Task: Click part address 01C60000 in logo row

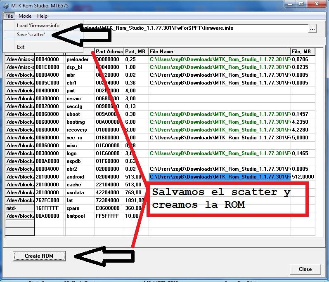Action: tap(109, 153)
